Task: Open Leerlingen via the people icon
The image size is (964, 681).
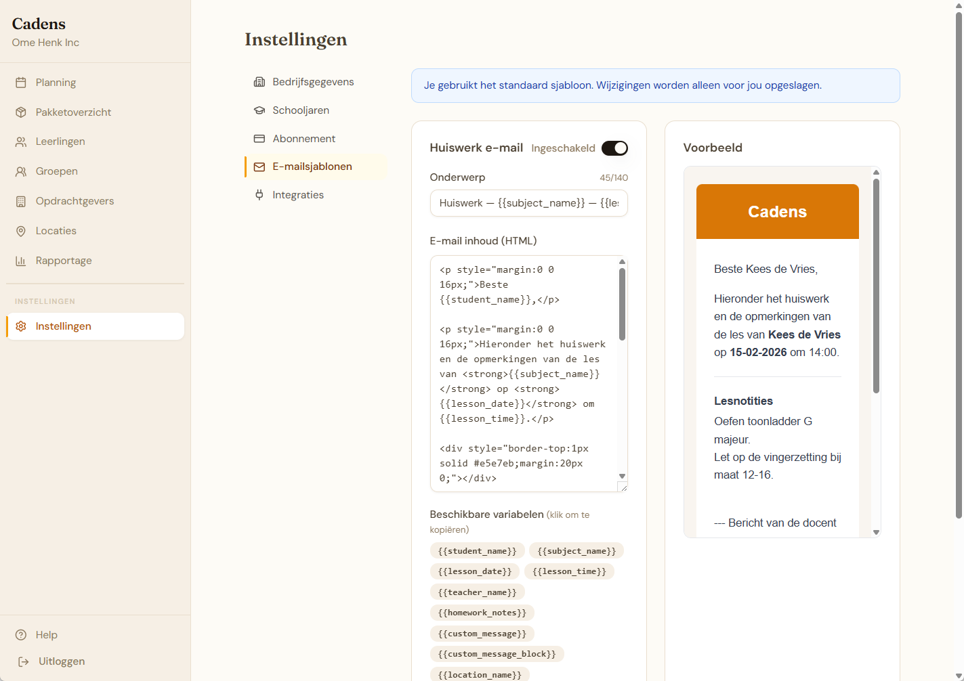Action: coord(22,141)
